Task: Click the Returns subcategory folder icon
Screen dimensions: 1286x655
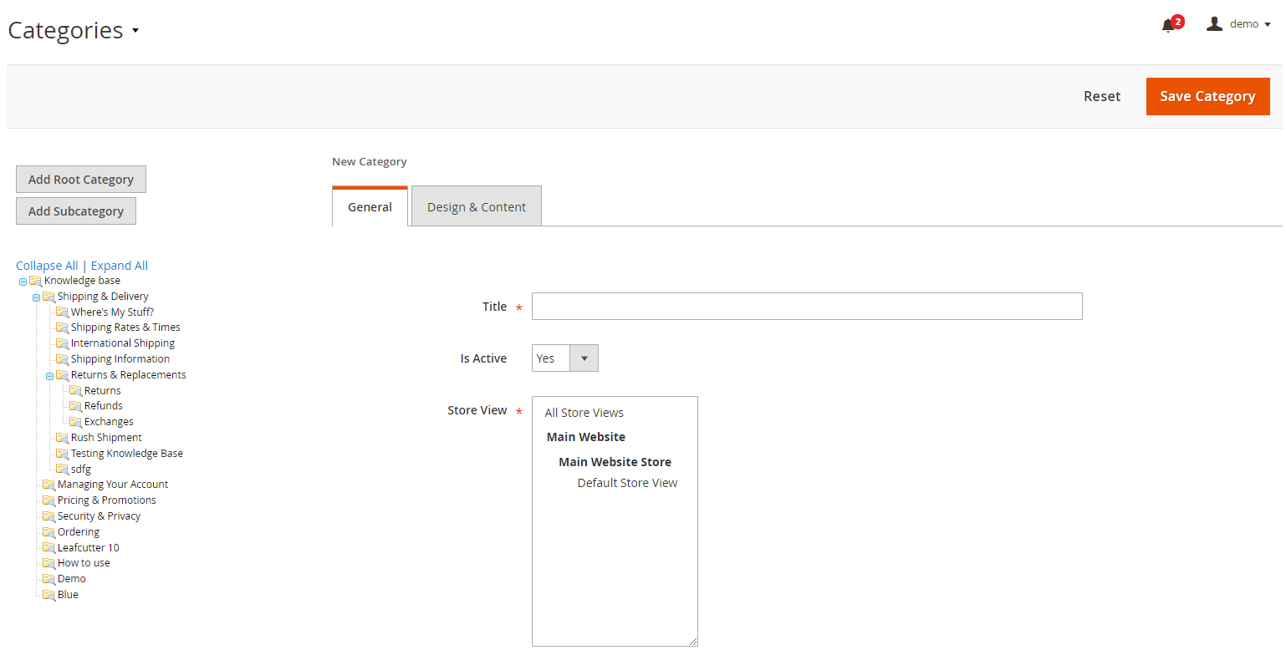Action: tap(76, 391)
